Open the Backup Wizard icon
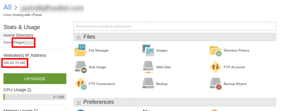The image size is (283, 111). click(216, 84)
